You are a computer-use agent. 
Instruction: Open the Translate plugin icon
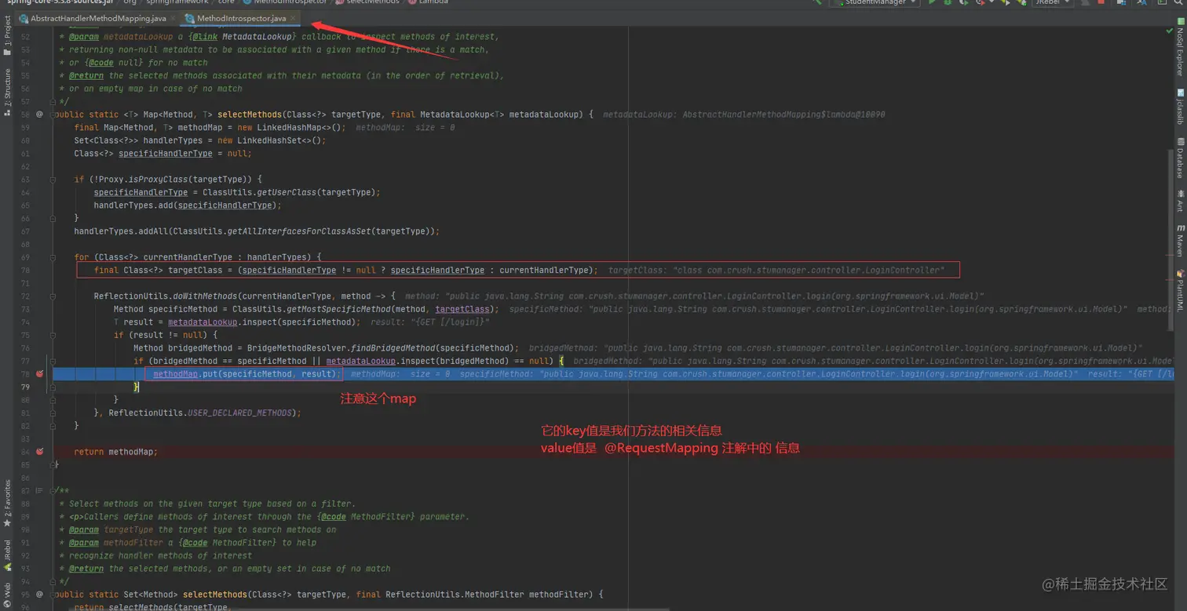pos(1142,2)
